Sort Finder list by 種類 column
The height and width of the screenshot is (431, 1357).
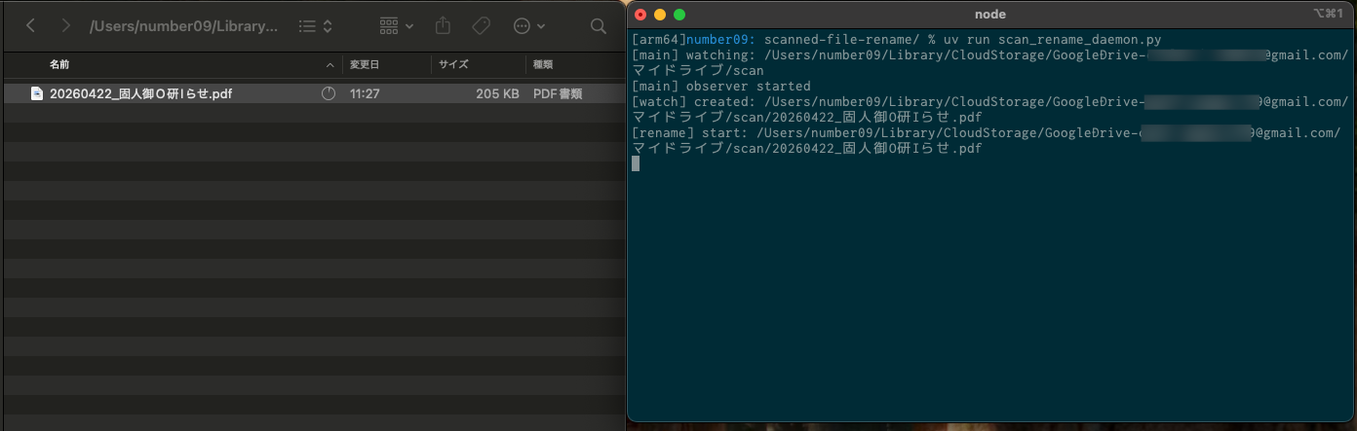click(543, 64)
